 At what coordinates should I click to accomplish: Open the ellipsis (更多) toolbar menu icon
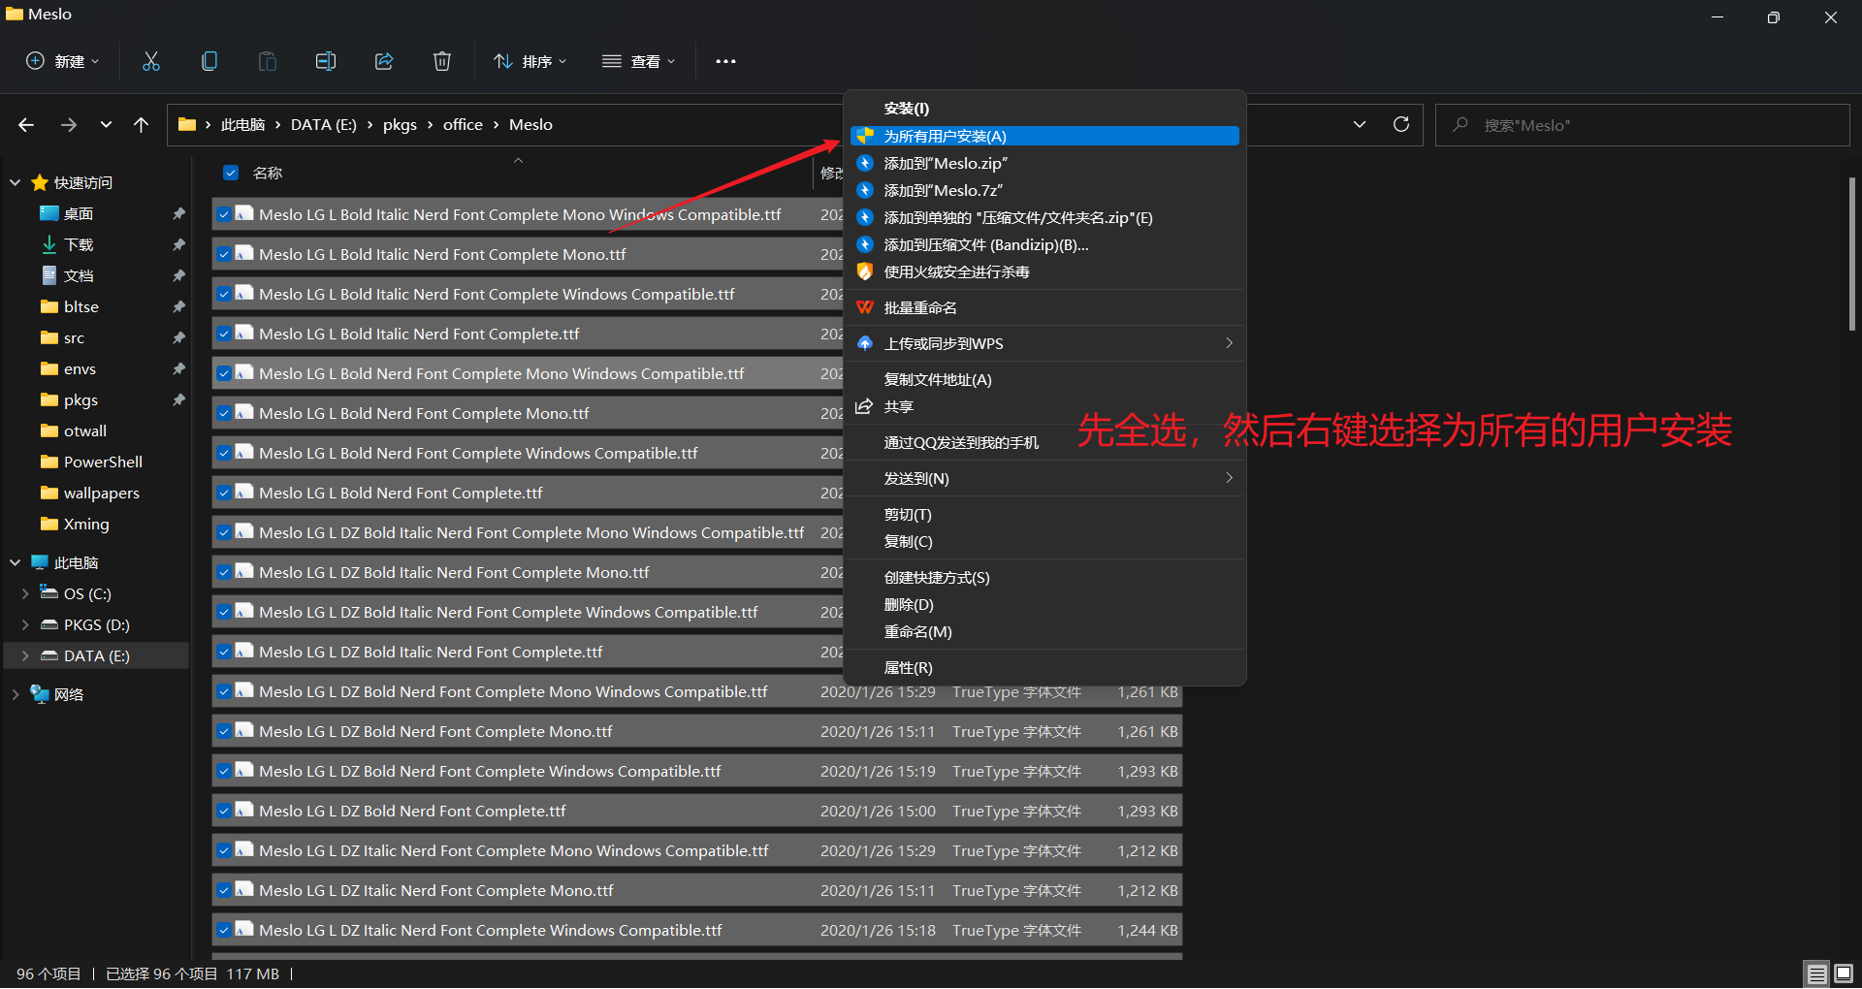tap(725, 60)
